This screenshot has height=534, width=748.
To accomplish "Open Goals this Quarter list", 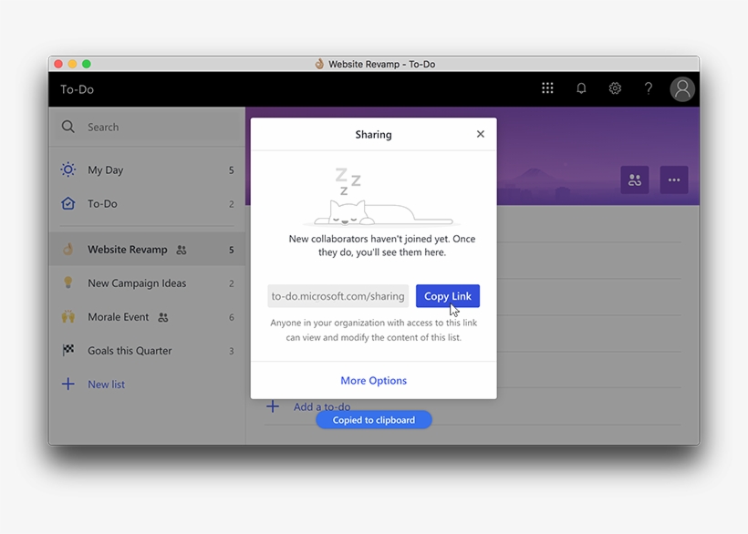I will click(x=147, y=351).
